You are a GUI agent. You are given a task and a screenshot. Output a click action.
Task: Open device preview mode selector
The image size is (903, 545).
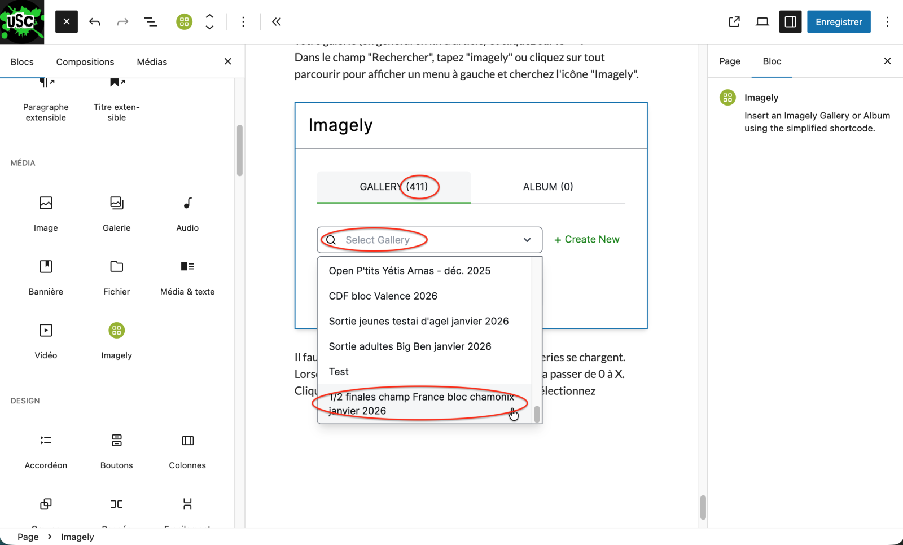(x=762, y=22)
